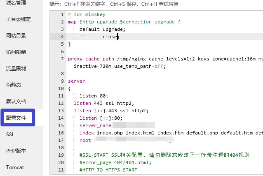Open the 伪静态 rewrite tab
The width and height of the screenshot is (263, 176).
pos(14,85)
